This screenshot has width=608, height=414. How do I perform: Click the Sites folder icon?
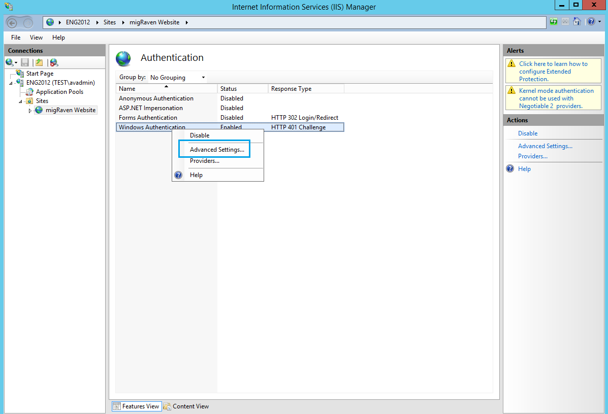(x=29, y=100)
